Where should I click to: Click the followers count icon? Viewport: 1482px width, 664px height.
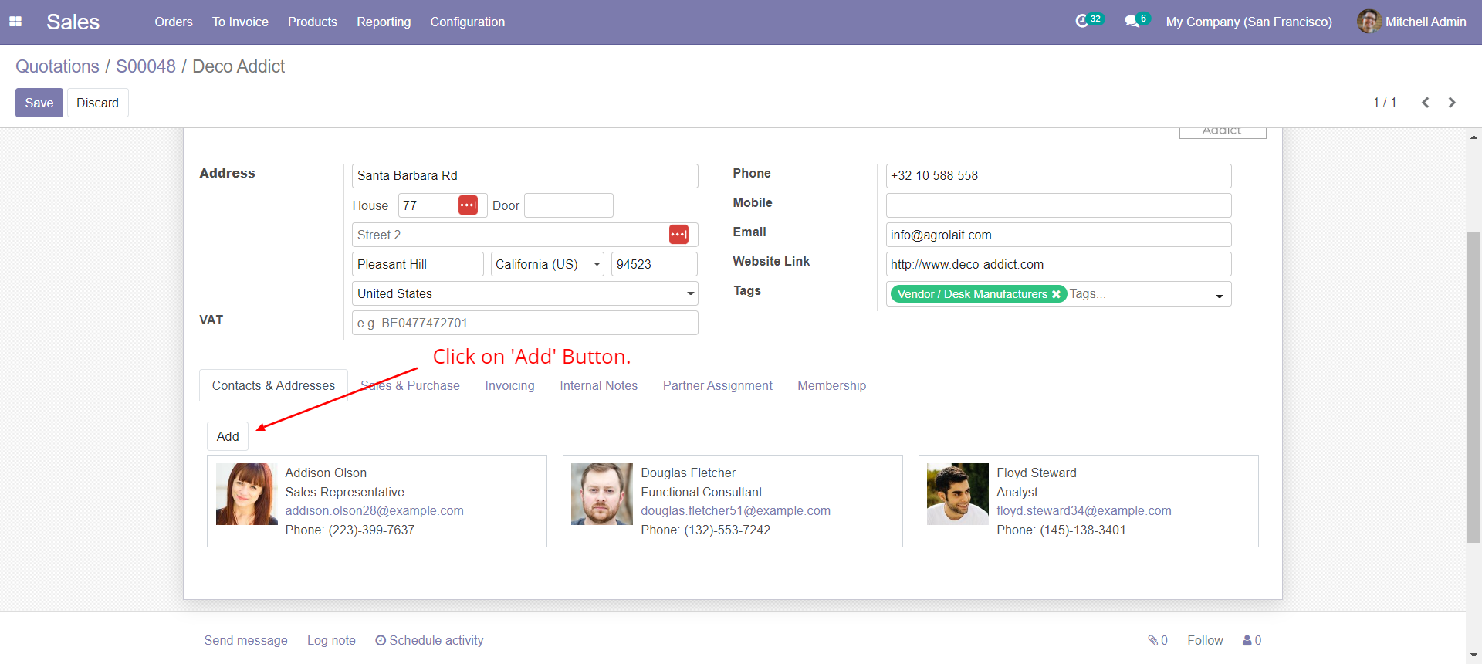pyautogui.click(x=1251, y=640)
